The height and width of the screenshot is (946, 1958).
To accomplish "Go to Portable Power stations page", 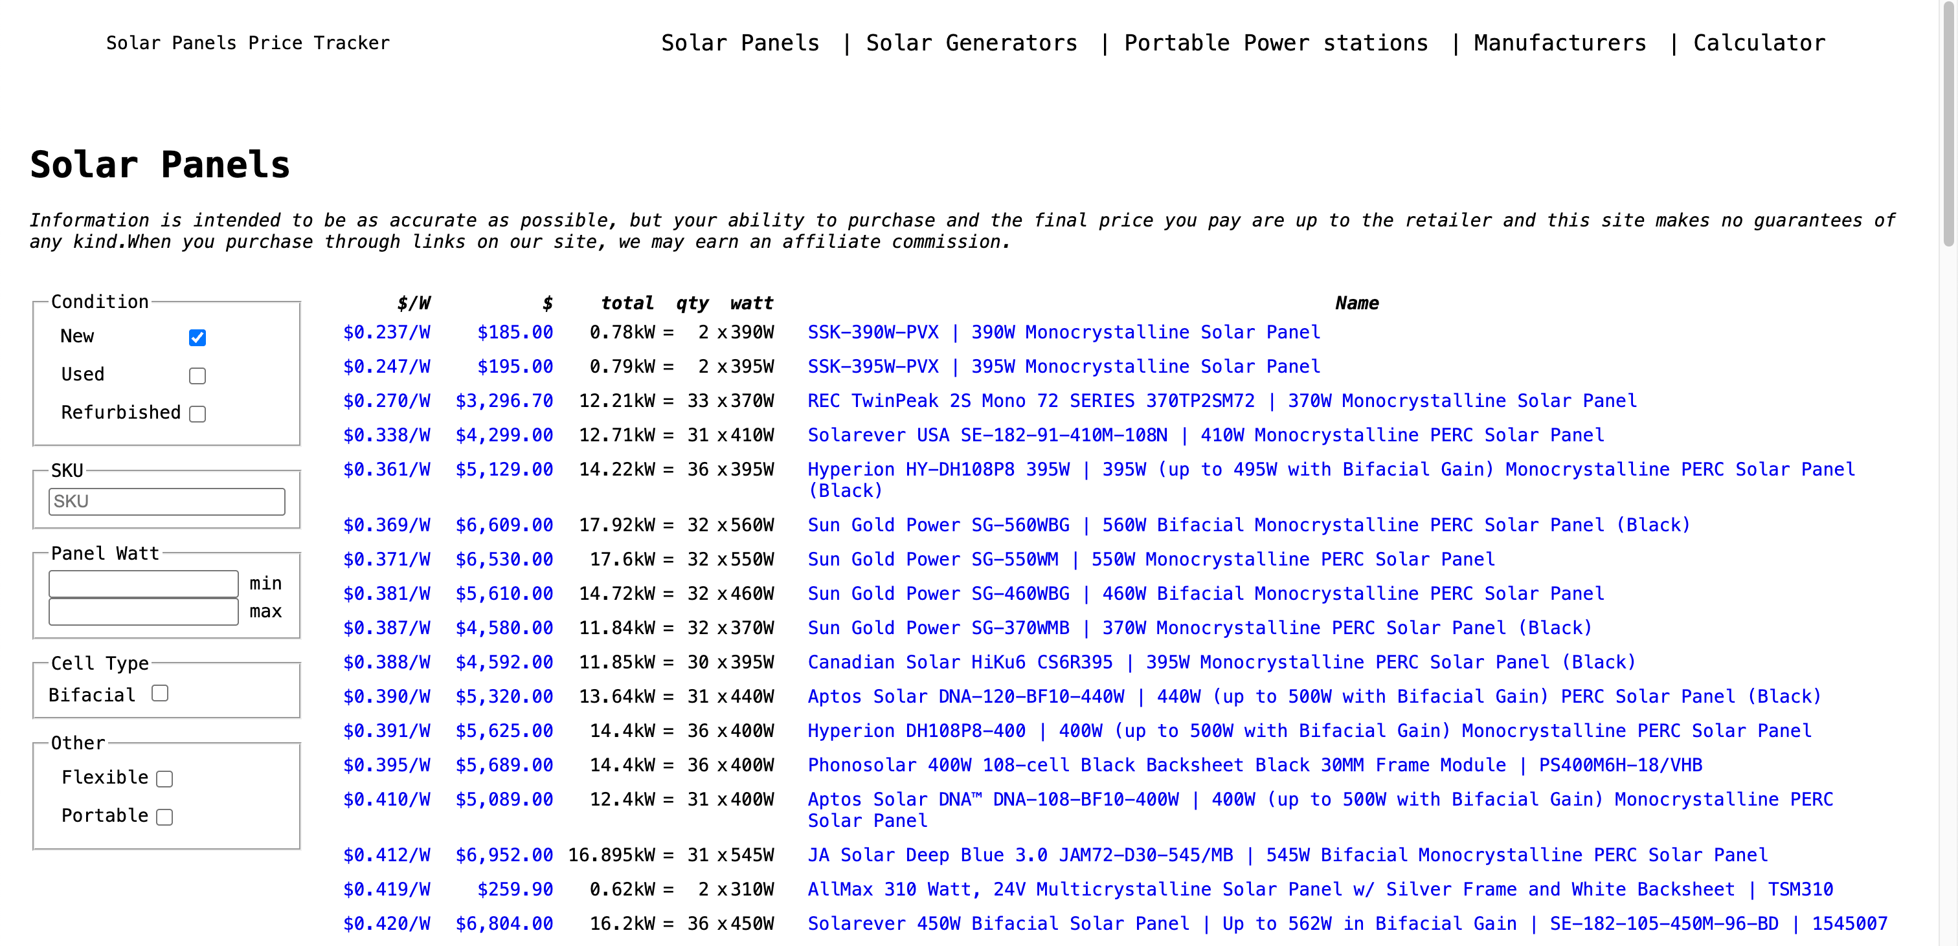I will [x=1276, y=43].
